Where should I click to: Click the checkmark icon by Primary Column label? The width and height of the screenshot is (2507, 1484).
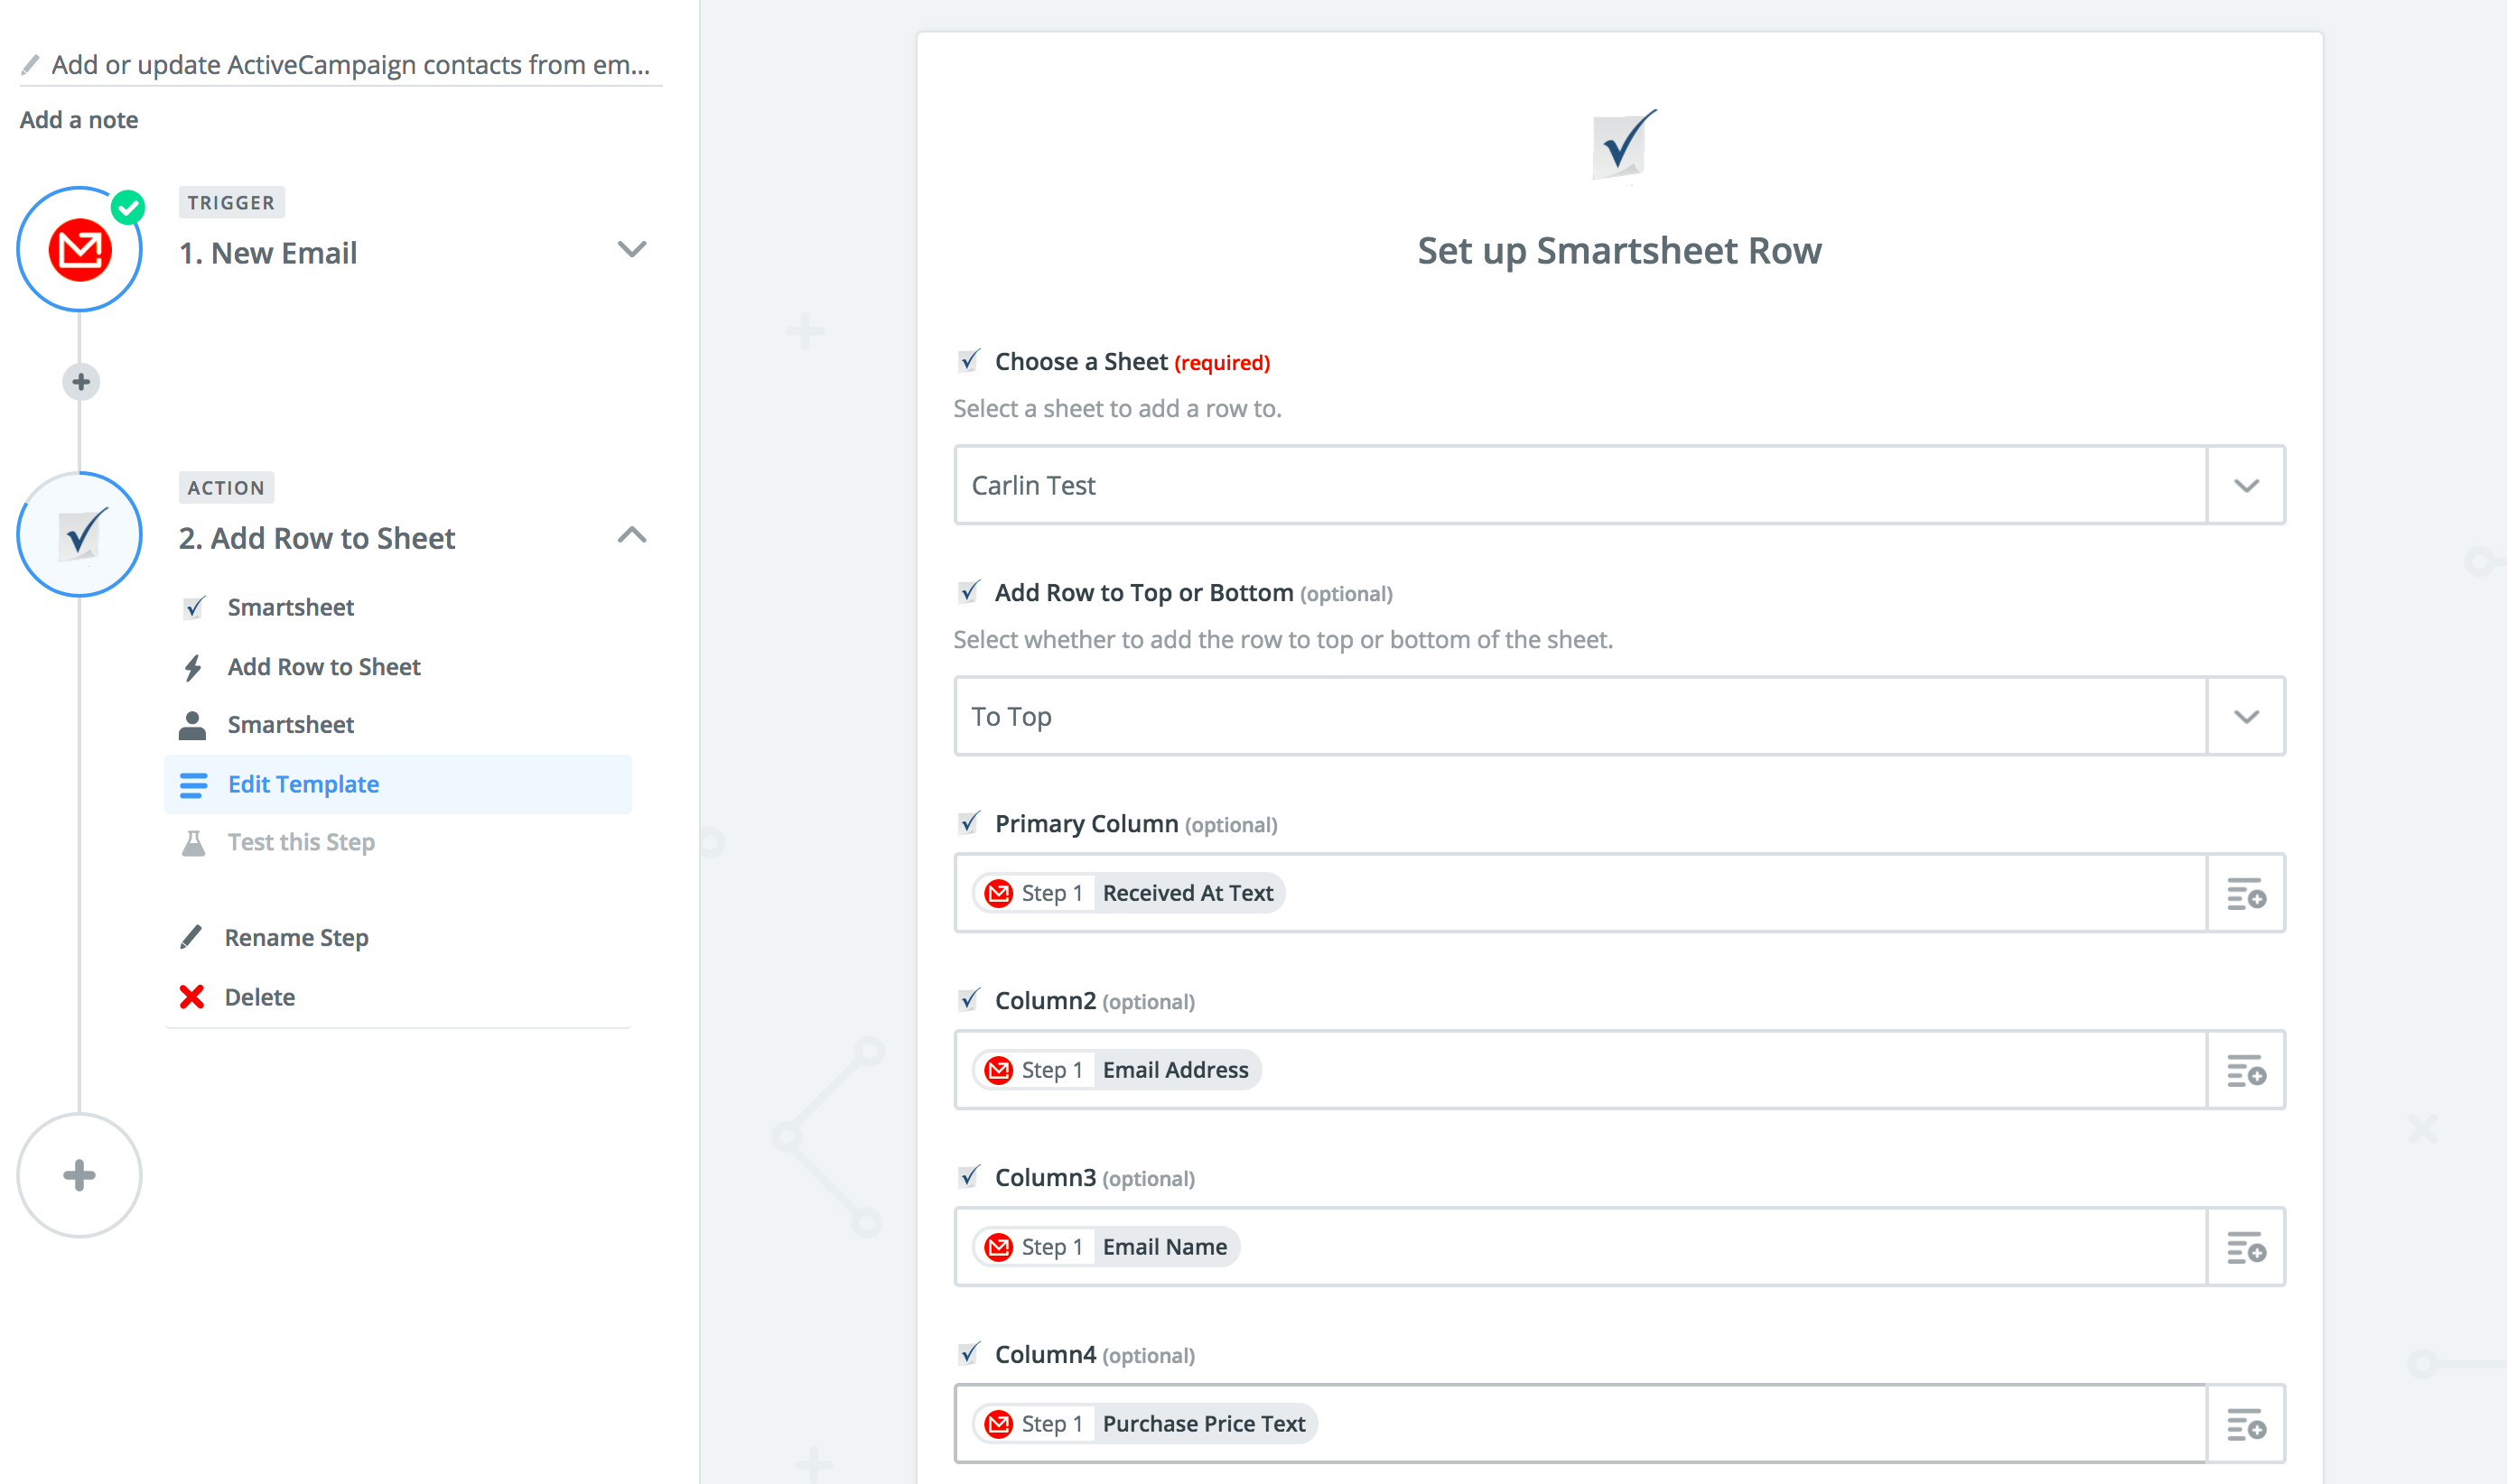tap(968, 823)
